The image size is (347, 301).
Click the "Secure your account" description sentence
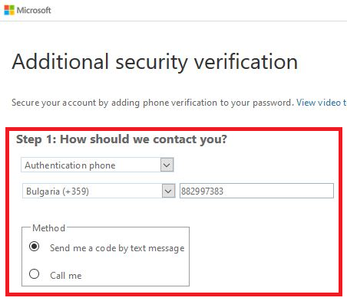pos(153,103)
